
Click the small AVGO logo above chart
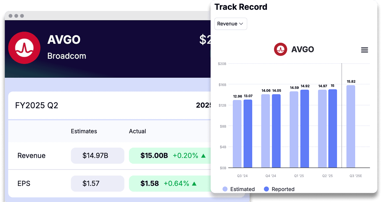(x=280, y=49)
